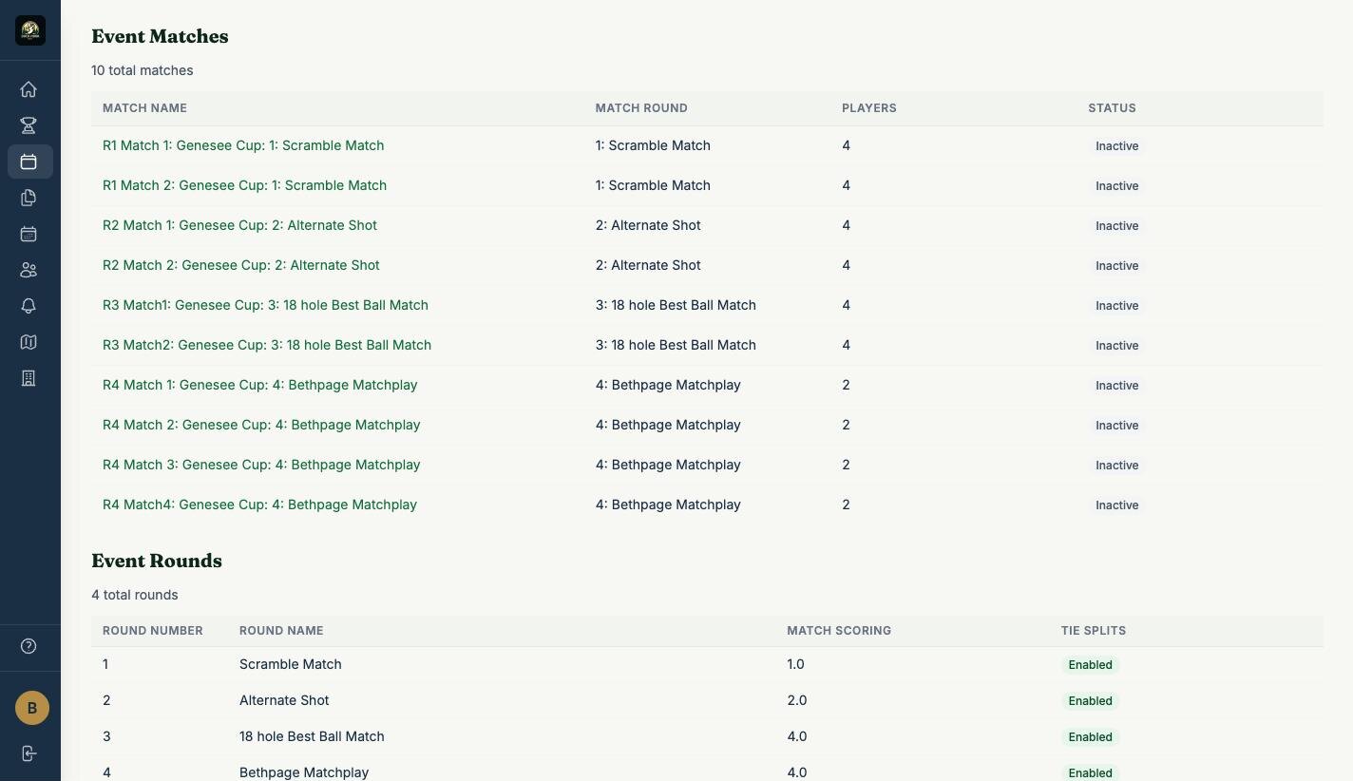Image resolution: width=1353 pixels, height=781 pixels.
Task: Open the users group icon in sidebar
Action: pyautogui.click(x=29, y=270)
